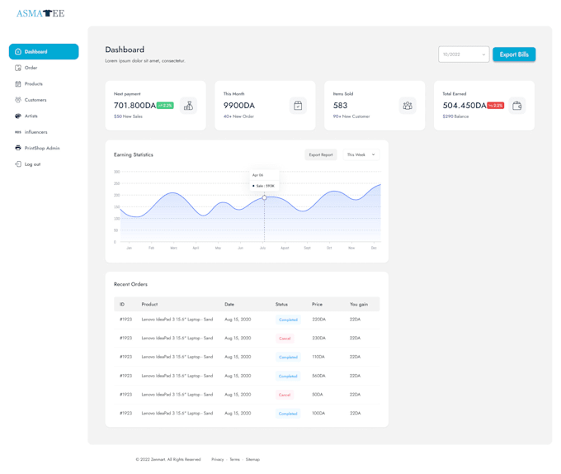561x474 pixels.
Task: Click the ASMATEE logo
Action: [x=40, y=13]
